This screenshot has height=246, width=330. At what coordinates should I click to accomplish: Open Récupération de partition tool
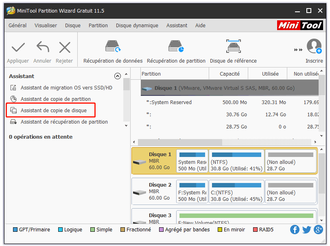[x=176, y=46]
